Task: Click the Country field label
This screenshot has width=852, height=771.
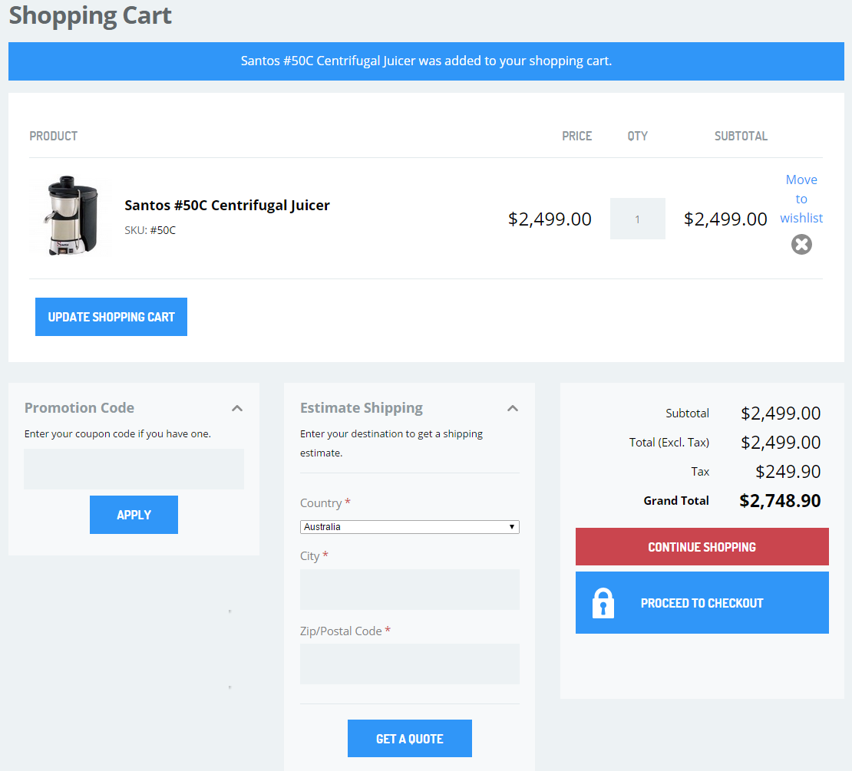Action: (321, 503)
